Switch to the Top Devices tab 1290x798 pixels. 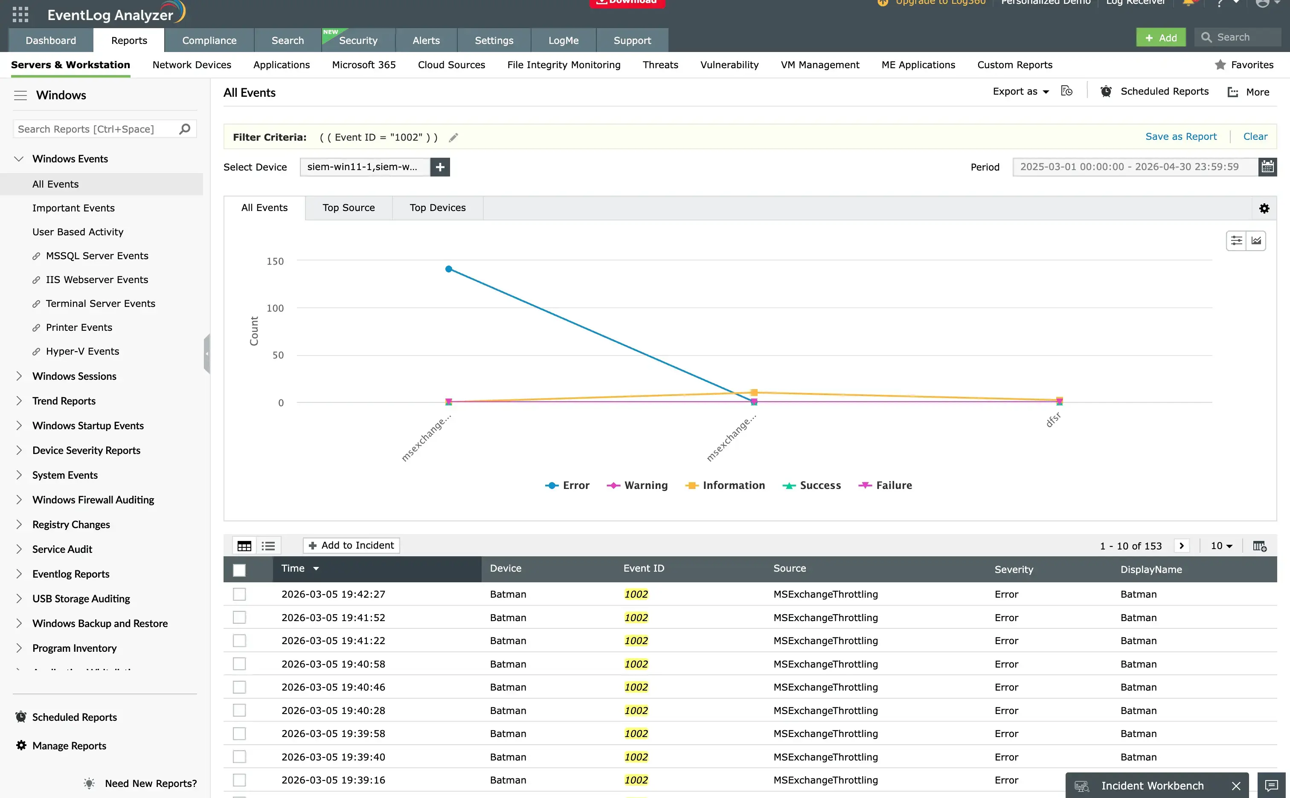[x=437, y=208]
